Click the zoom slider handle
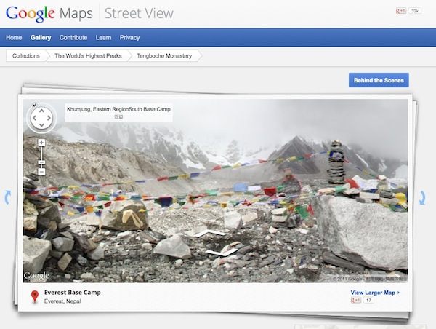436x329 pixels. (41, 162)
